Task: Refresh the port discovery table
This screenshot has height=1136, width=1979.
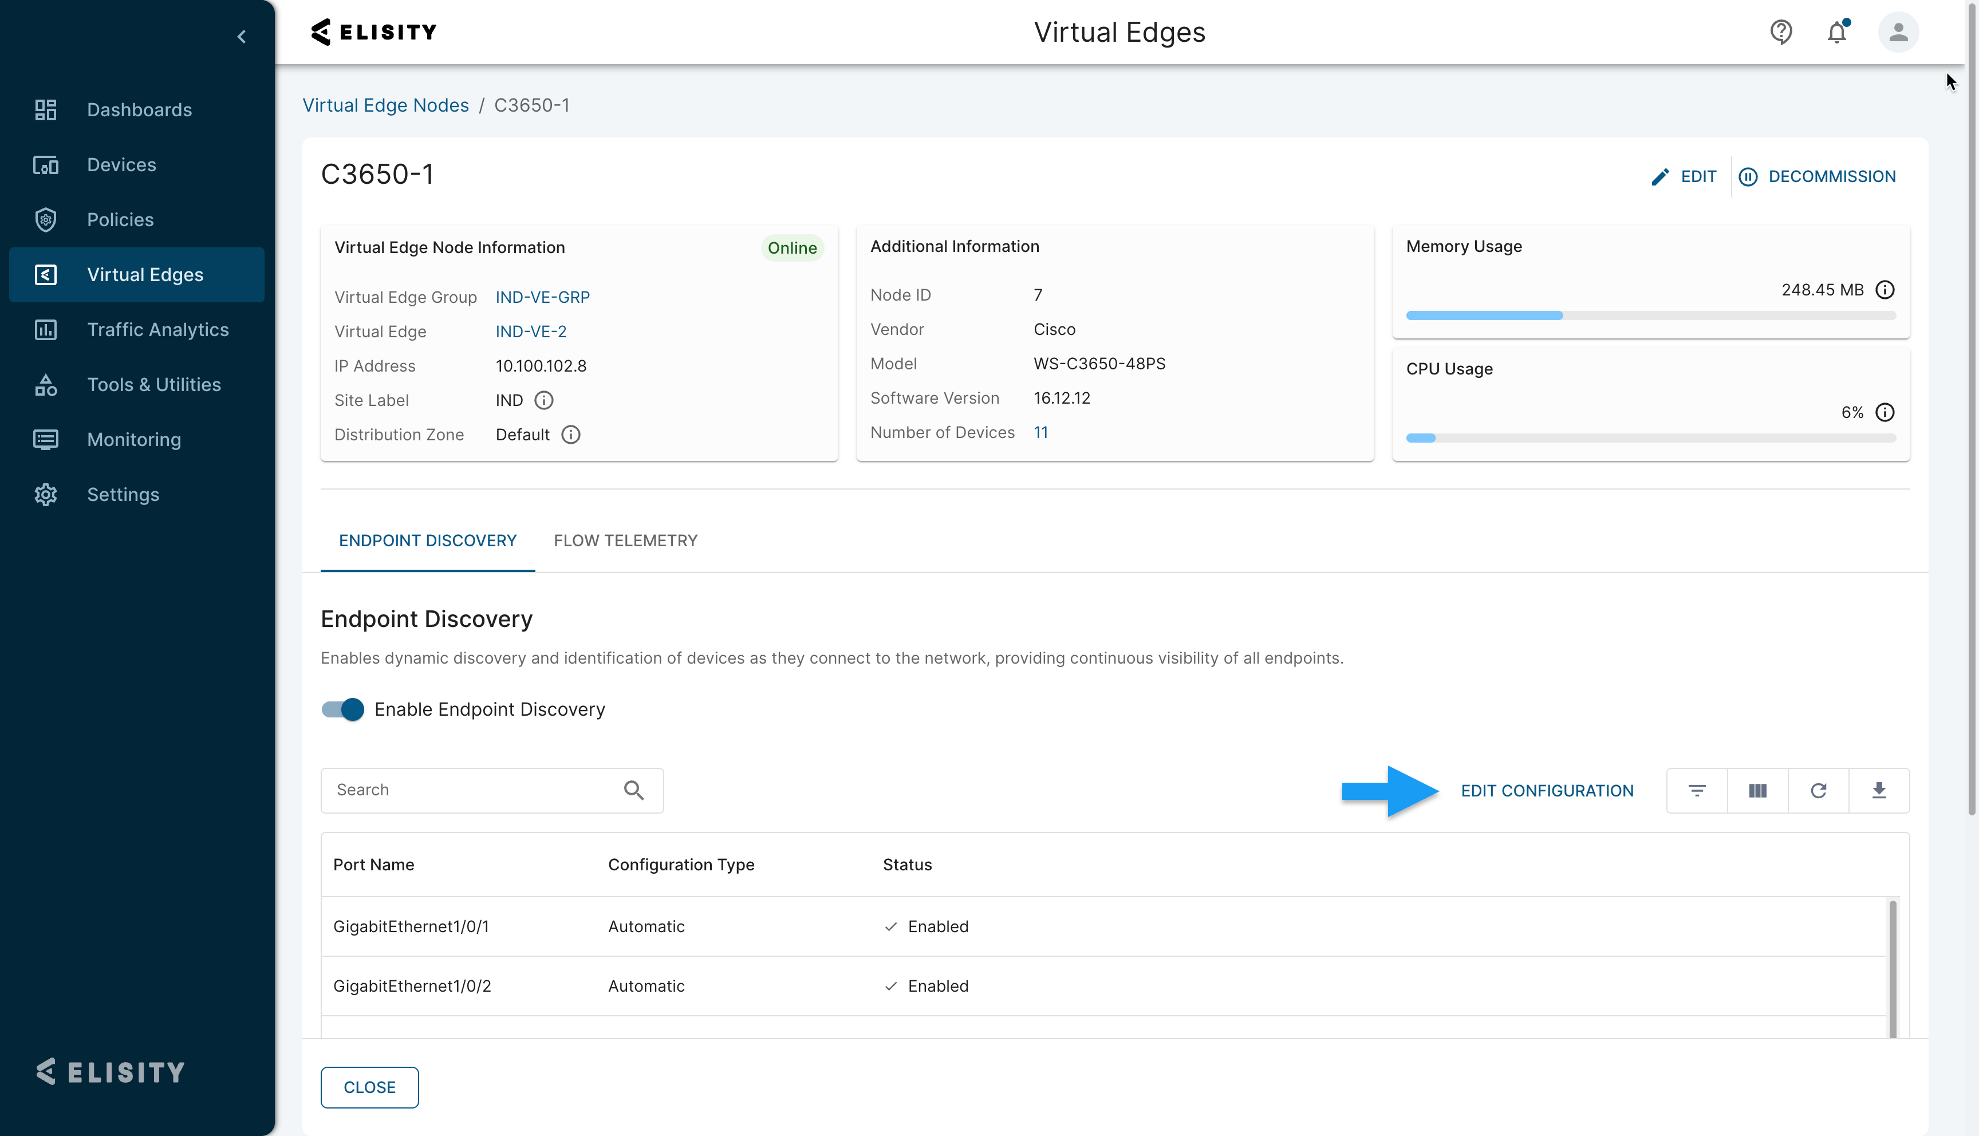Action: tap(1818, 790)
